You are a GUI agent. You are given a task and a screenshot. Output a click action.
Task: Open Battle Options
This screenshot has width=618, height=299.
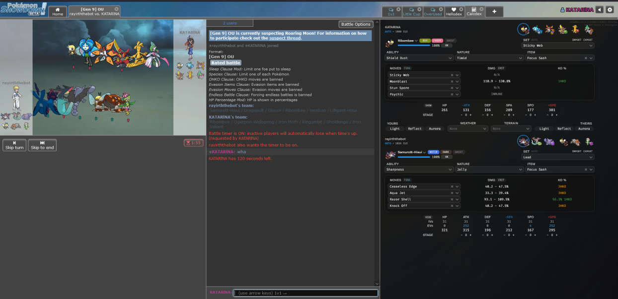tap(356, 24)
